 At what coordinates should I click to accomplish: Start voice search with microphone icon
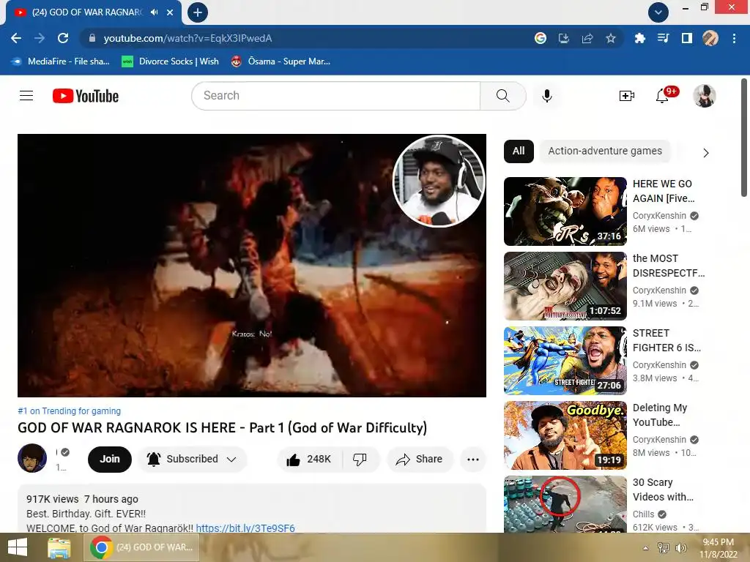[546, 96]
